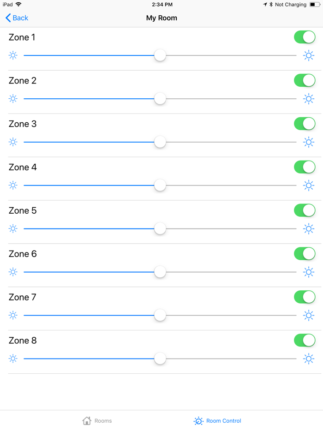Switch off Zone 6 lights

(x=305, y=254)
